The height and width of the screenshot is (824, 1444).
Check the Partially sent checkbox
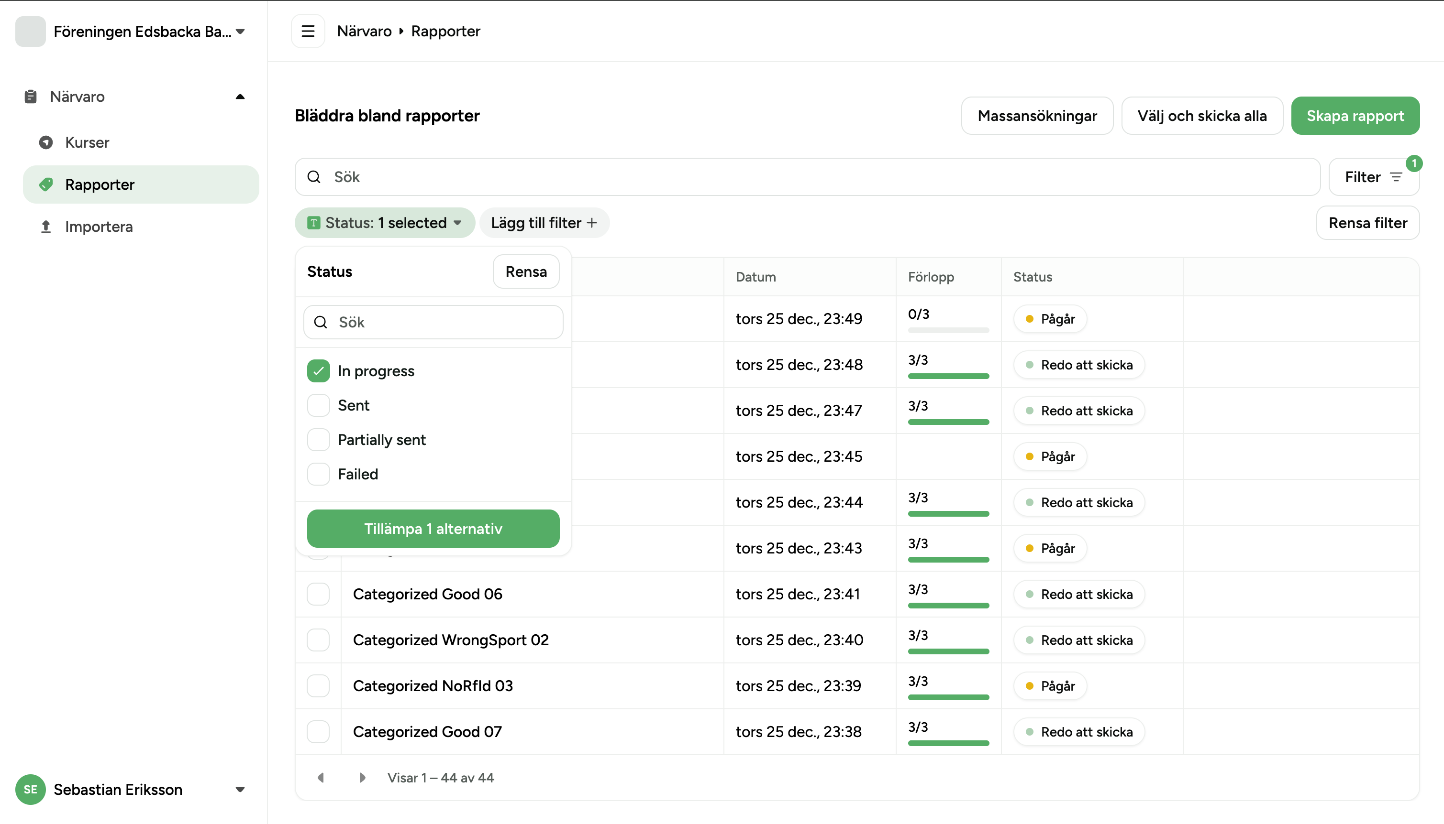pos(318,440)
